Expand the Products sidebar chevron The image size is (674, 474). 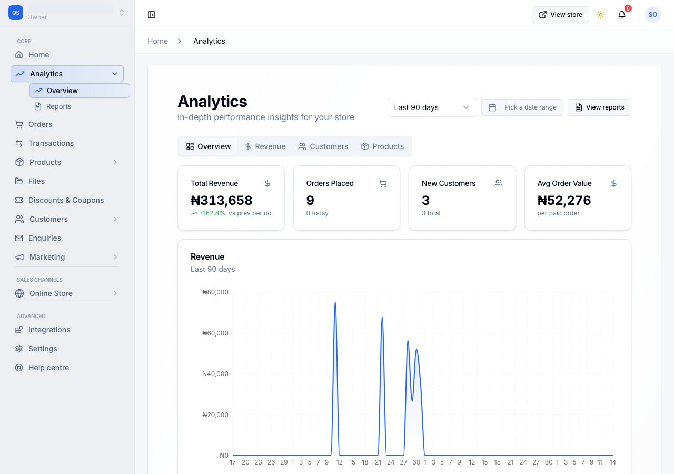tap(115, 162)
